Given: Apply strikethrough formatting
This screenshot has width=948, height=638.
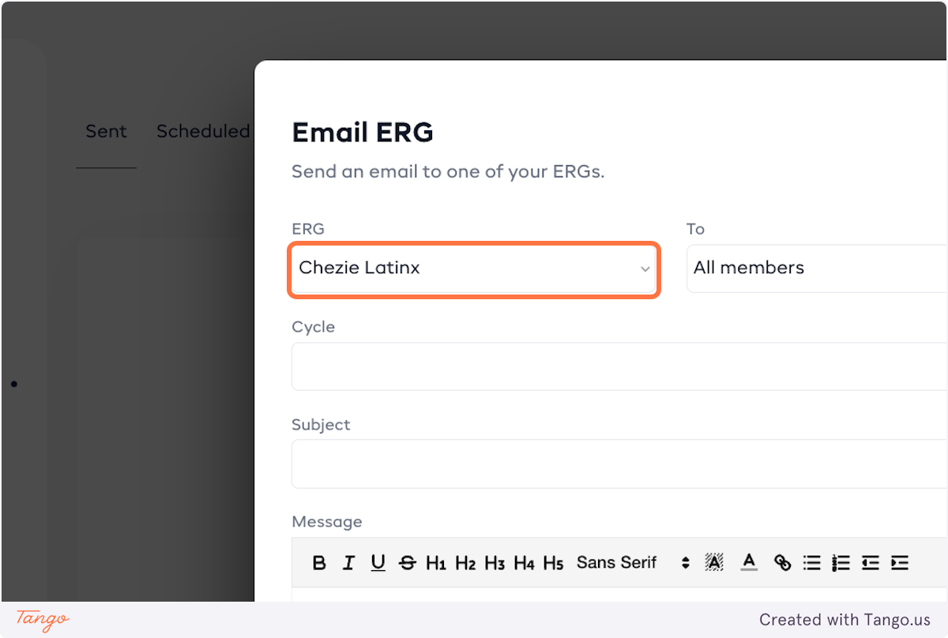Looking at the screenshot, I should pyautogui.click(x=408, y=563).
